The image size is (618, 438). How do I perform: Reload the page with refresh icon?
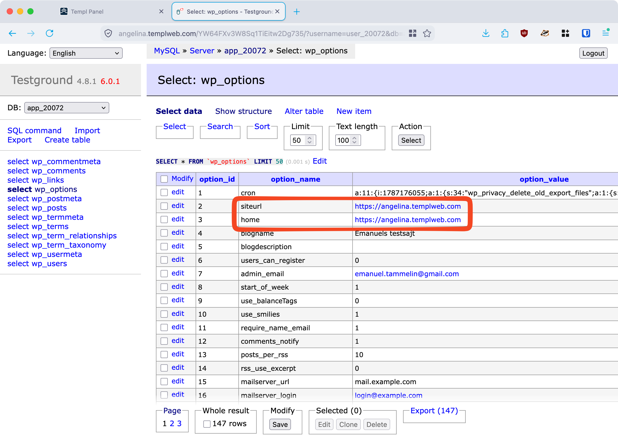[50, 33]
